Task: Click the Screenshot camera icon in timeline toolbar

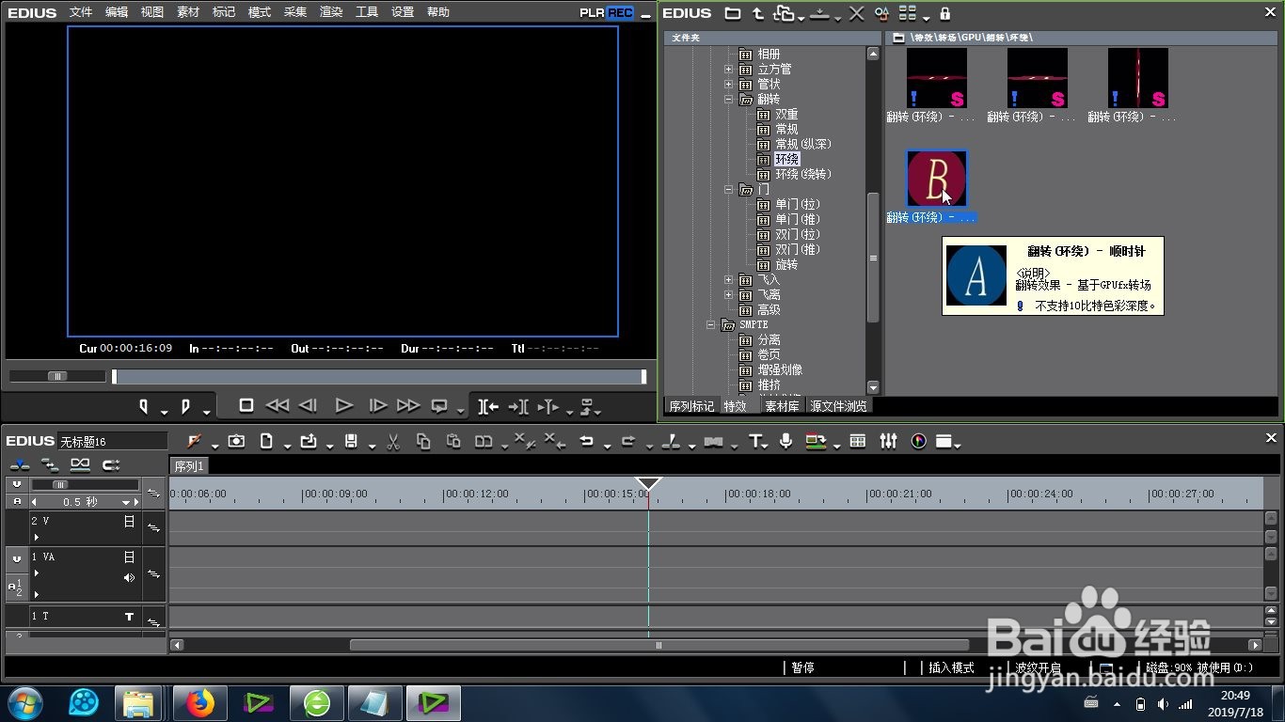Action: (x=236, y=441)
